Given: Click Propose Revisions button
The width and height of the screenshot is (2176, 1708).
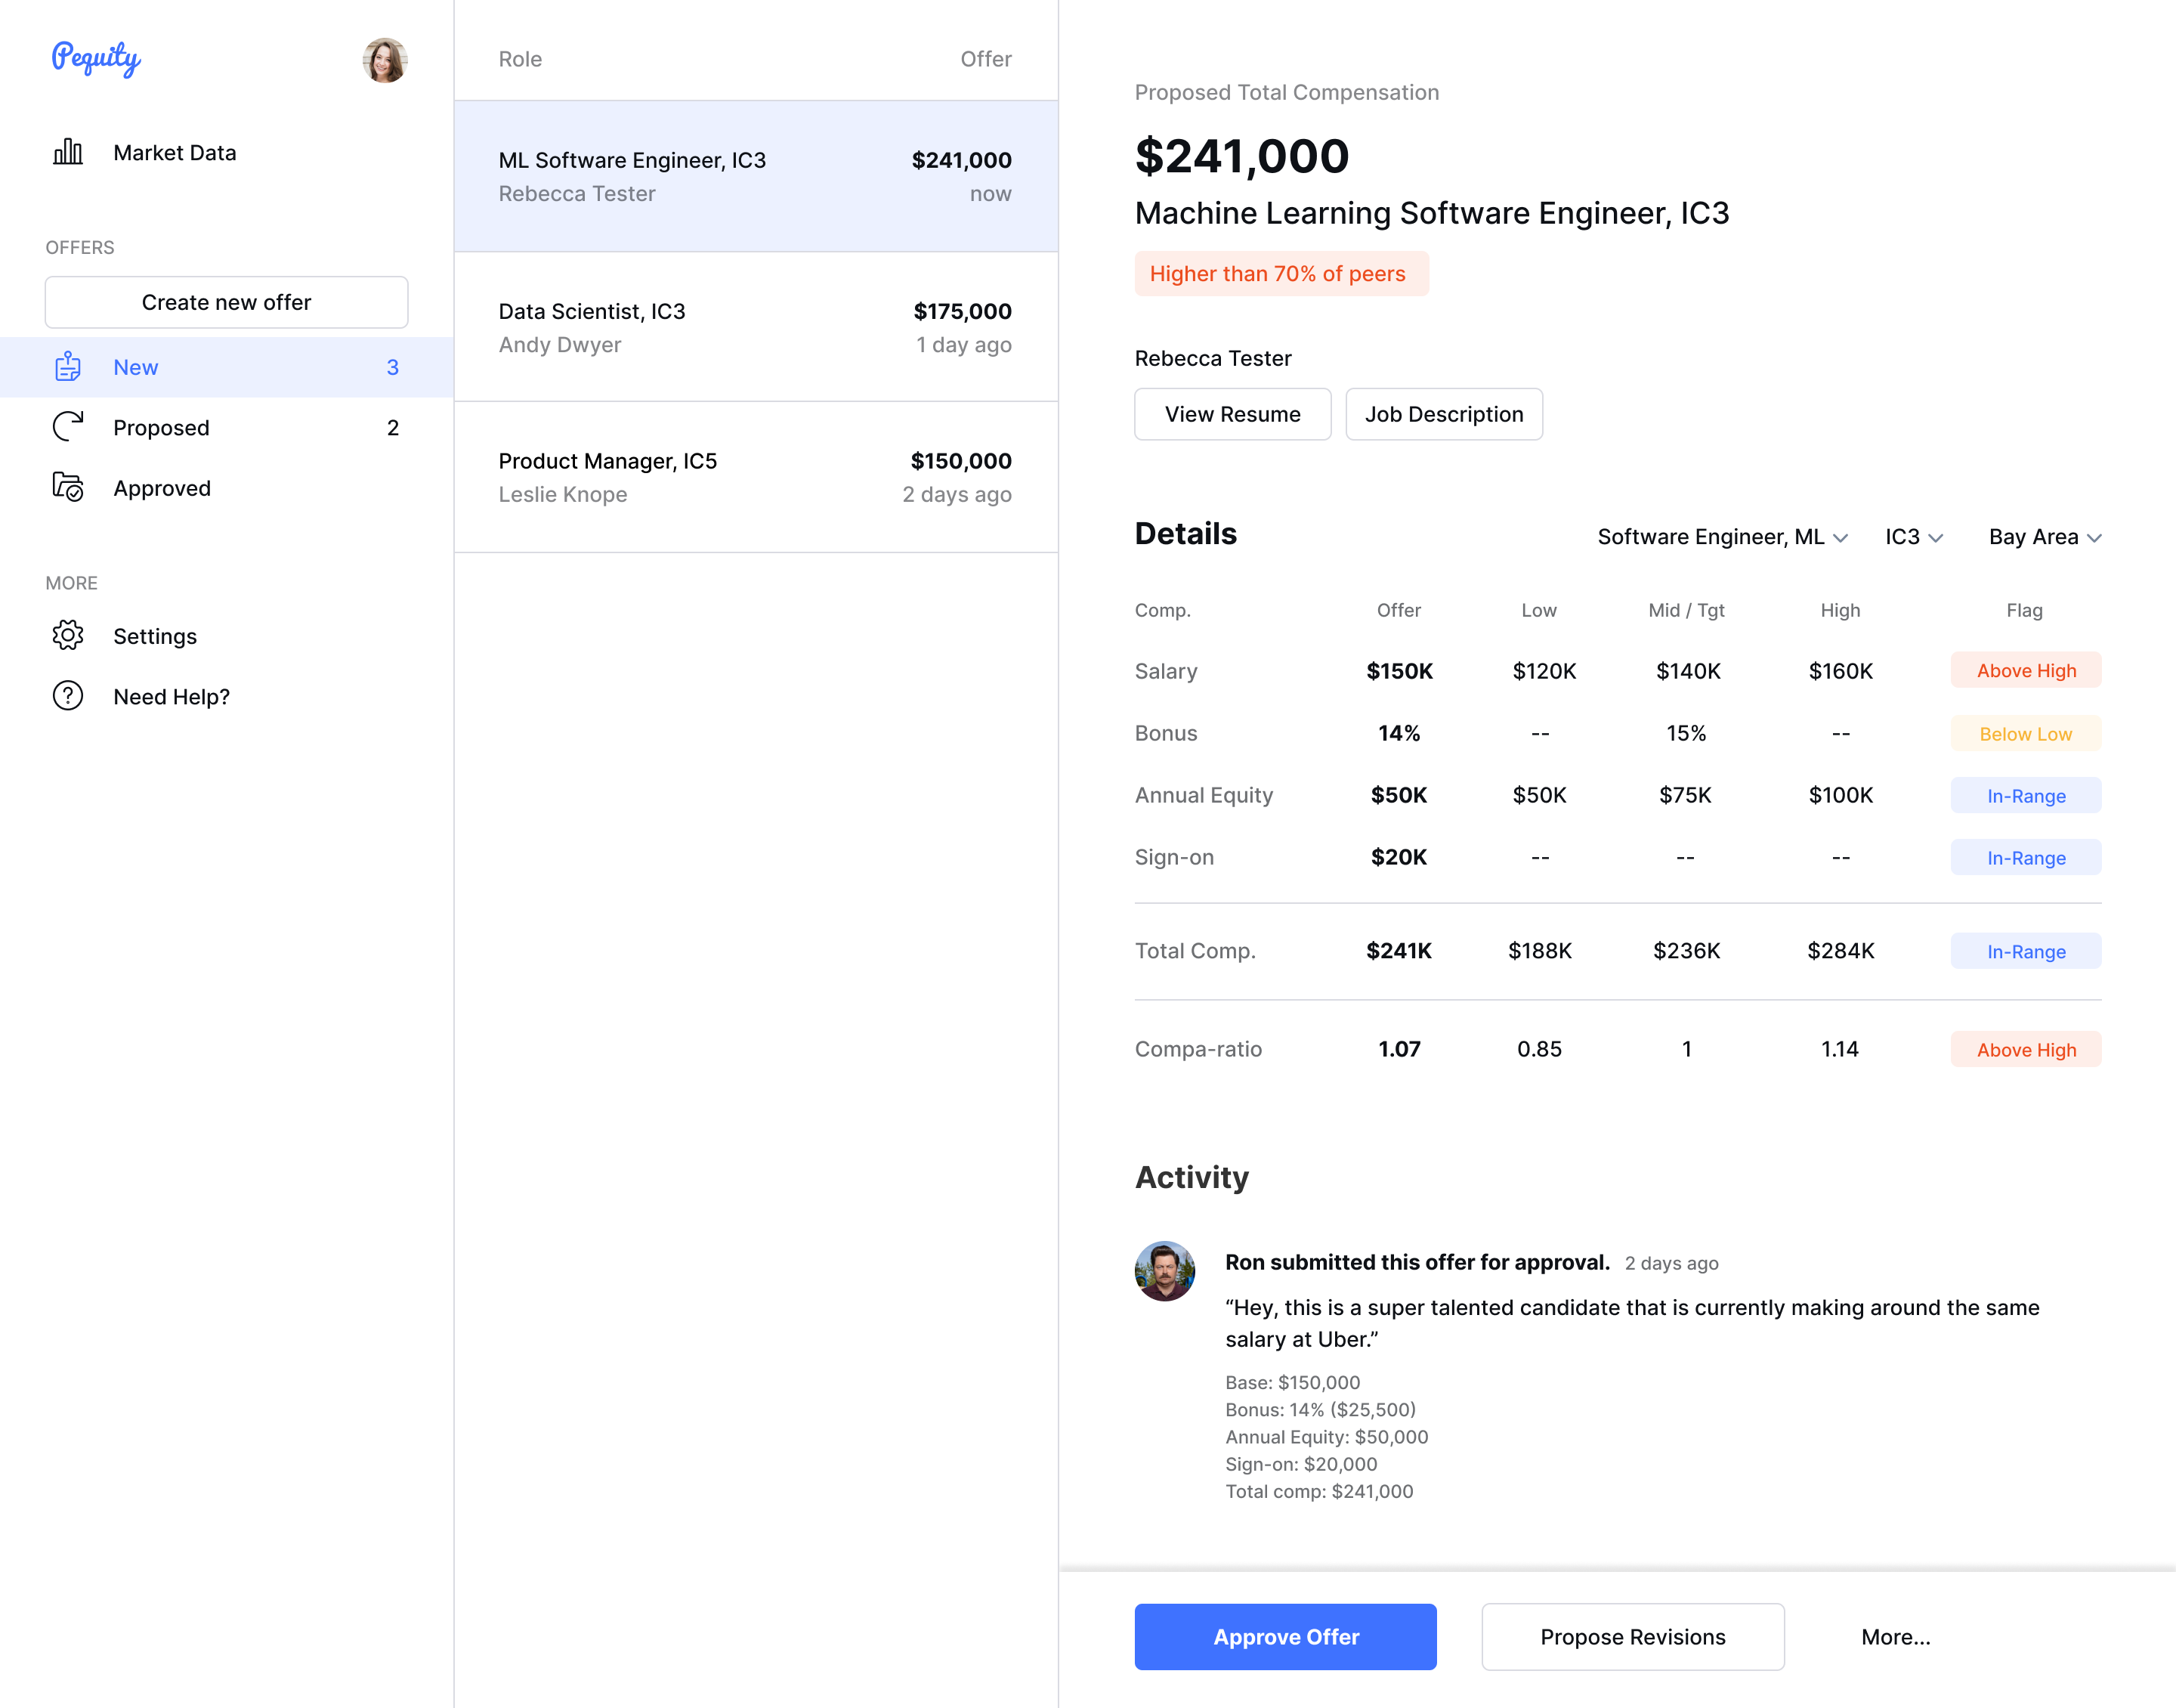Looking at the screenshot, I should [1632, 1637].
